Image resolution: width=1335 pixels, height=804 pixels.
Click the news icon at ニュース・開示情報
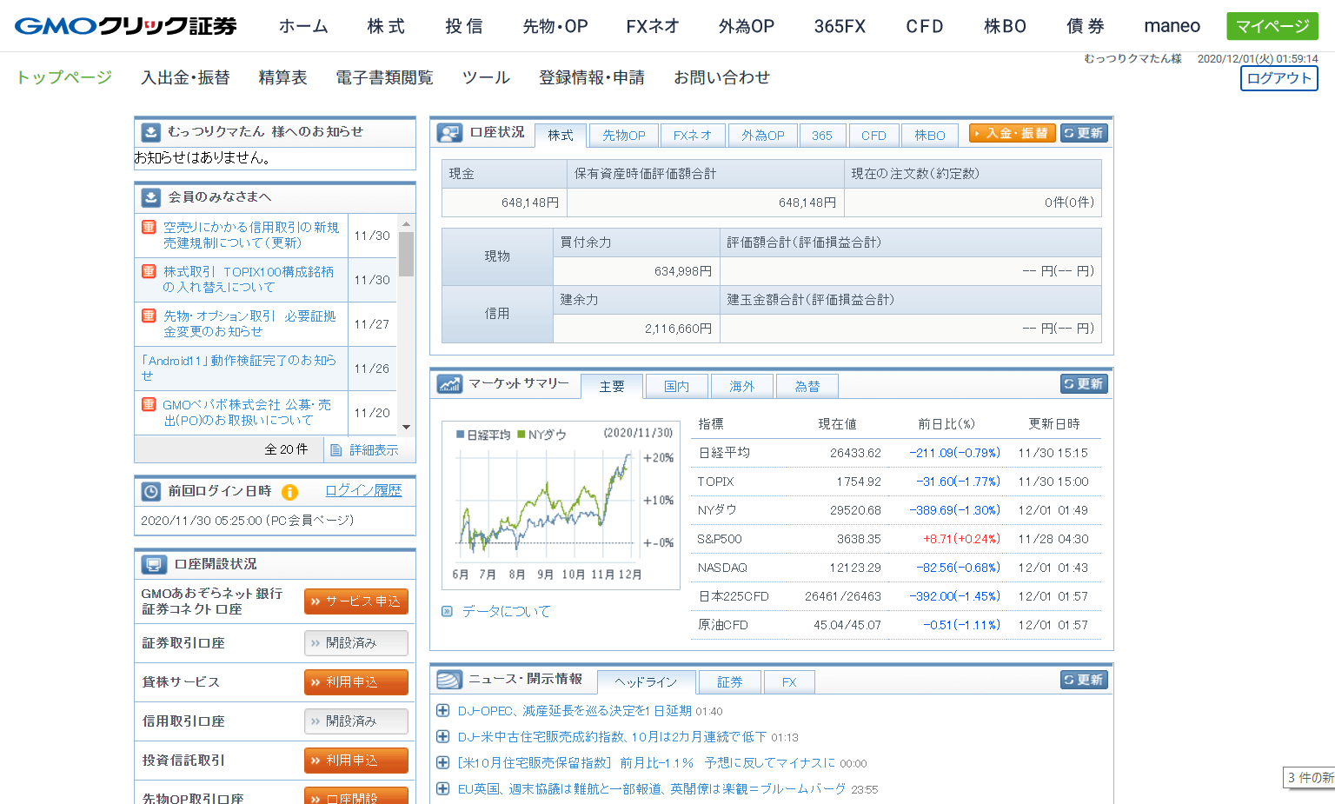tap(449, 679)
